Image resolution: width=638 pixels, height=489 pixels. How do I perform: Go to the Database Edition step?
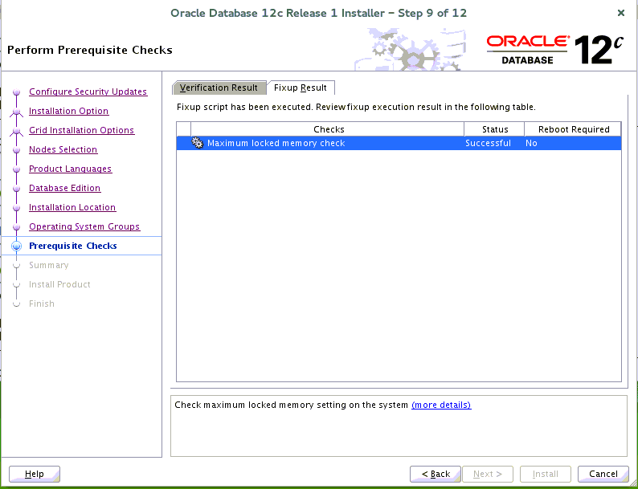tap(65, 188)
